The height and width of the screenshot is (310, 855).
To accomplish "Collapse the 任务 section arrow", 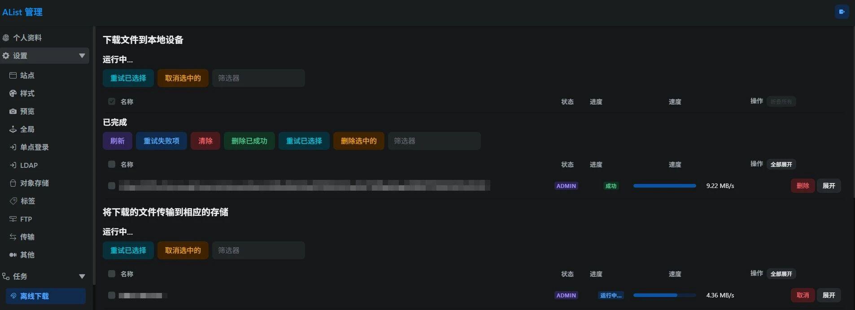I will point(82,276).
